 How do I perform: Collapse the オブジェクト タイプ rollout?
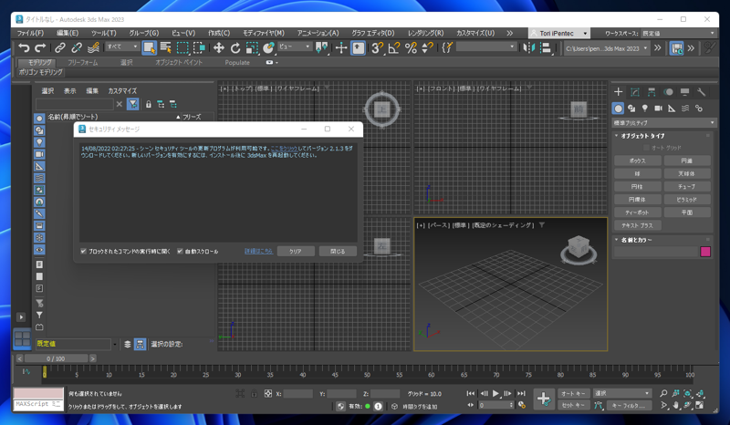pos(643,136)
